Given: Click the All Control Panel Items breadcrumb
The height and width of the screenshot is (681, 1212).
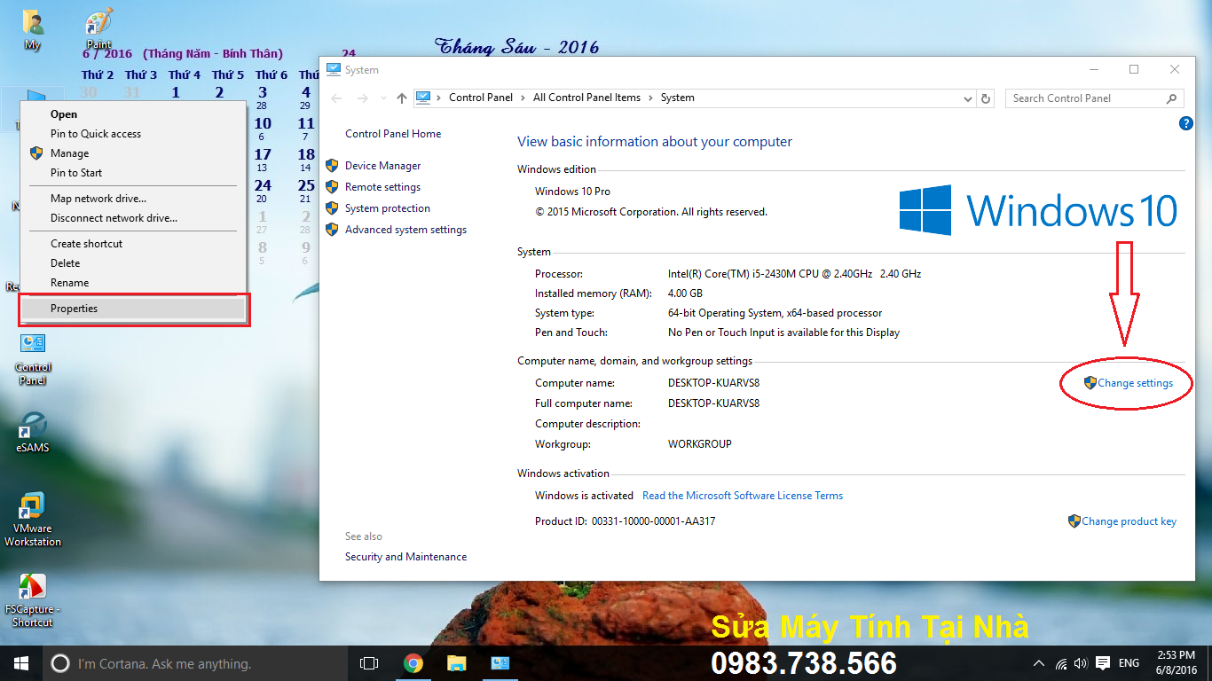Looking at the screenshot, I should click(586, 98).
